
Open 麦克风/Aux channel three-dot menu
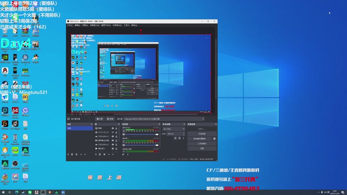[x=124, y=131]
